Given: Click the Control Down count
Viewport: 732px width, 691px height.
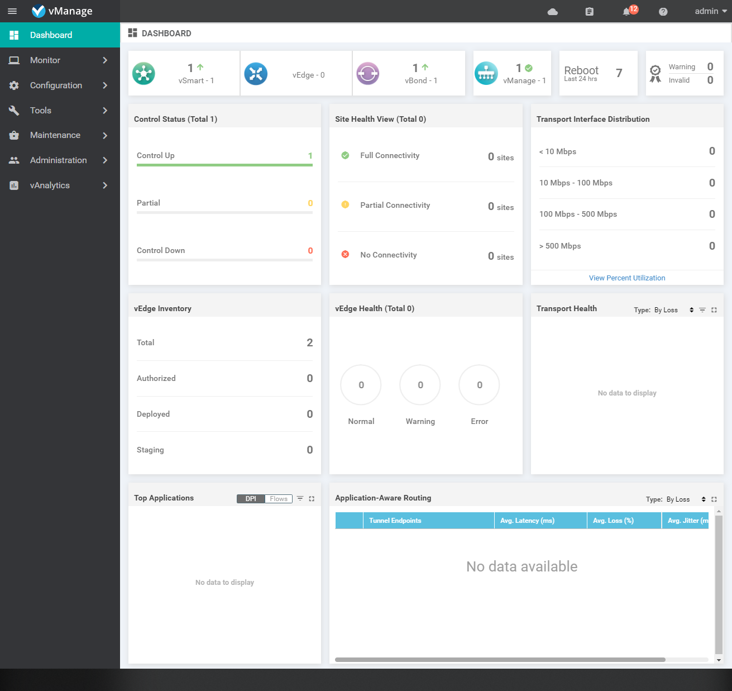Looking at the screenshot, I should pos(310,251).
